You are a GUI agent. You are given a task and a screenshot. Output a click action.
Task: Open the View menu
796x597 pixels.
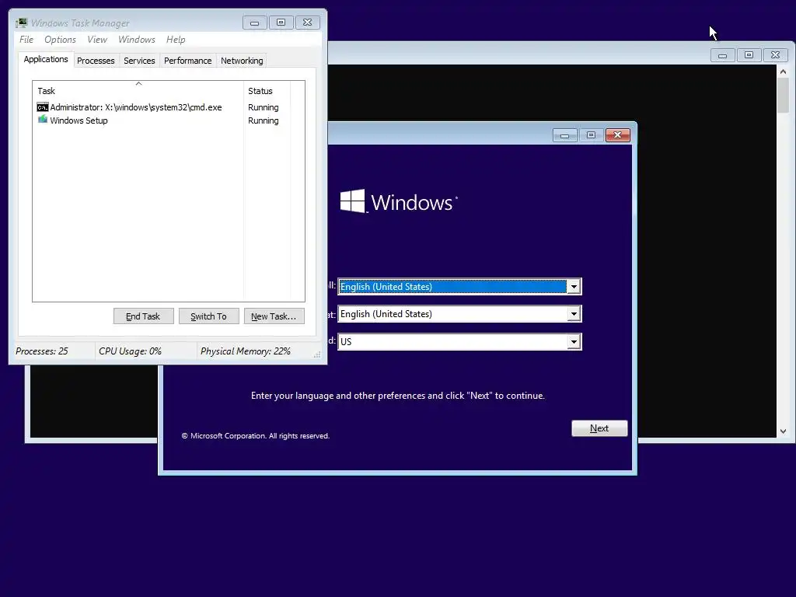click(x=97, y=40)
